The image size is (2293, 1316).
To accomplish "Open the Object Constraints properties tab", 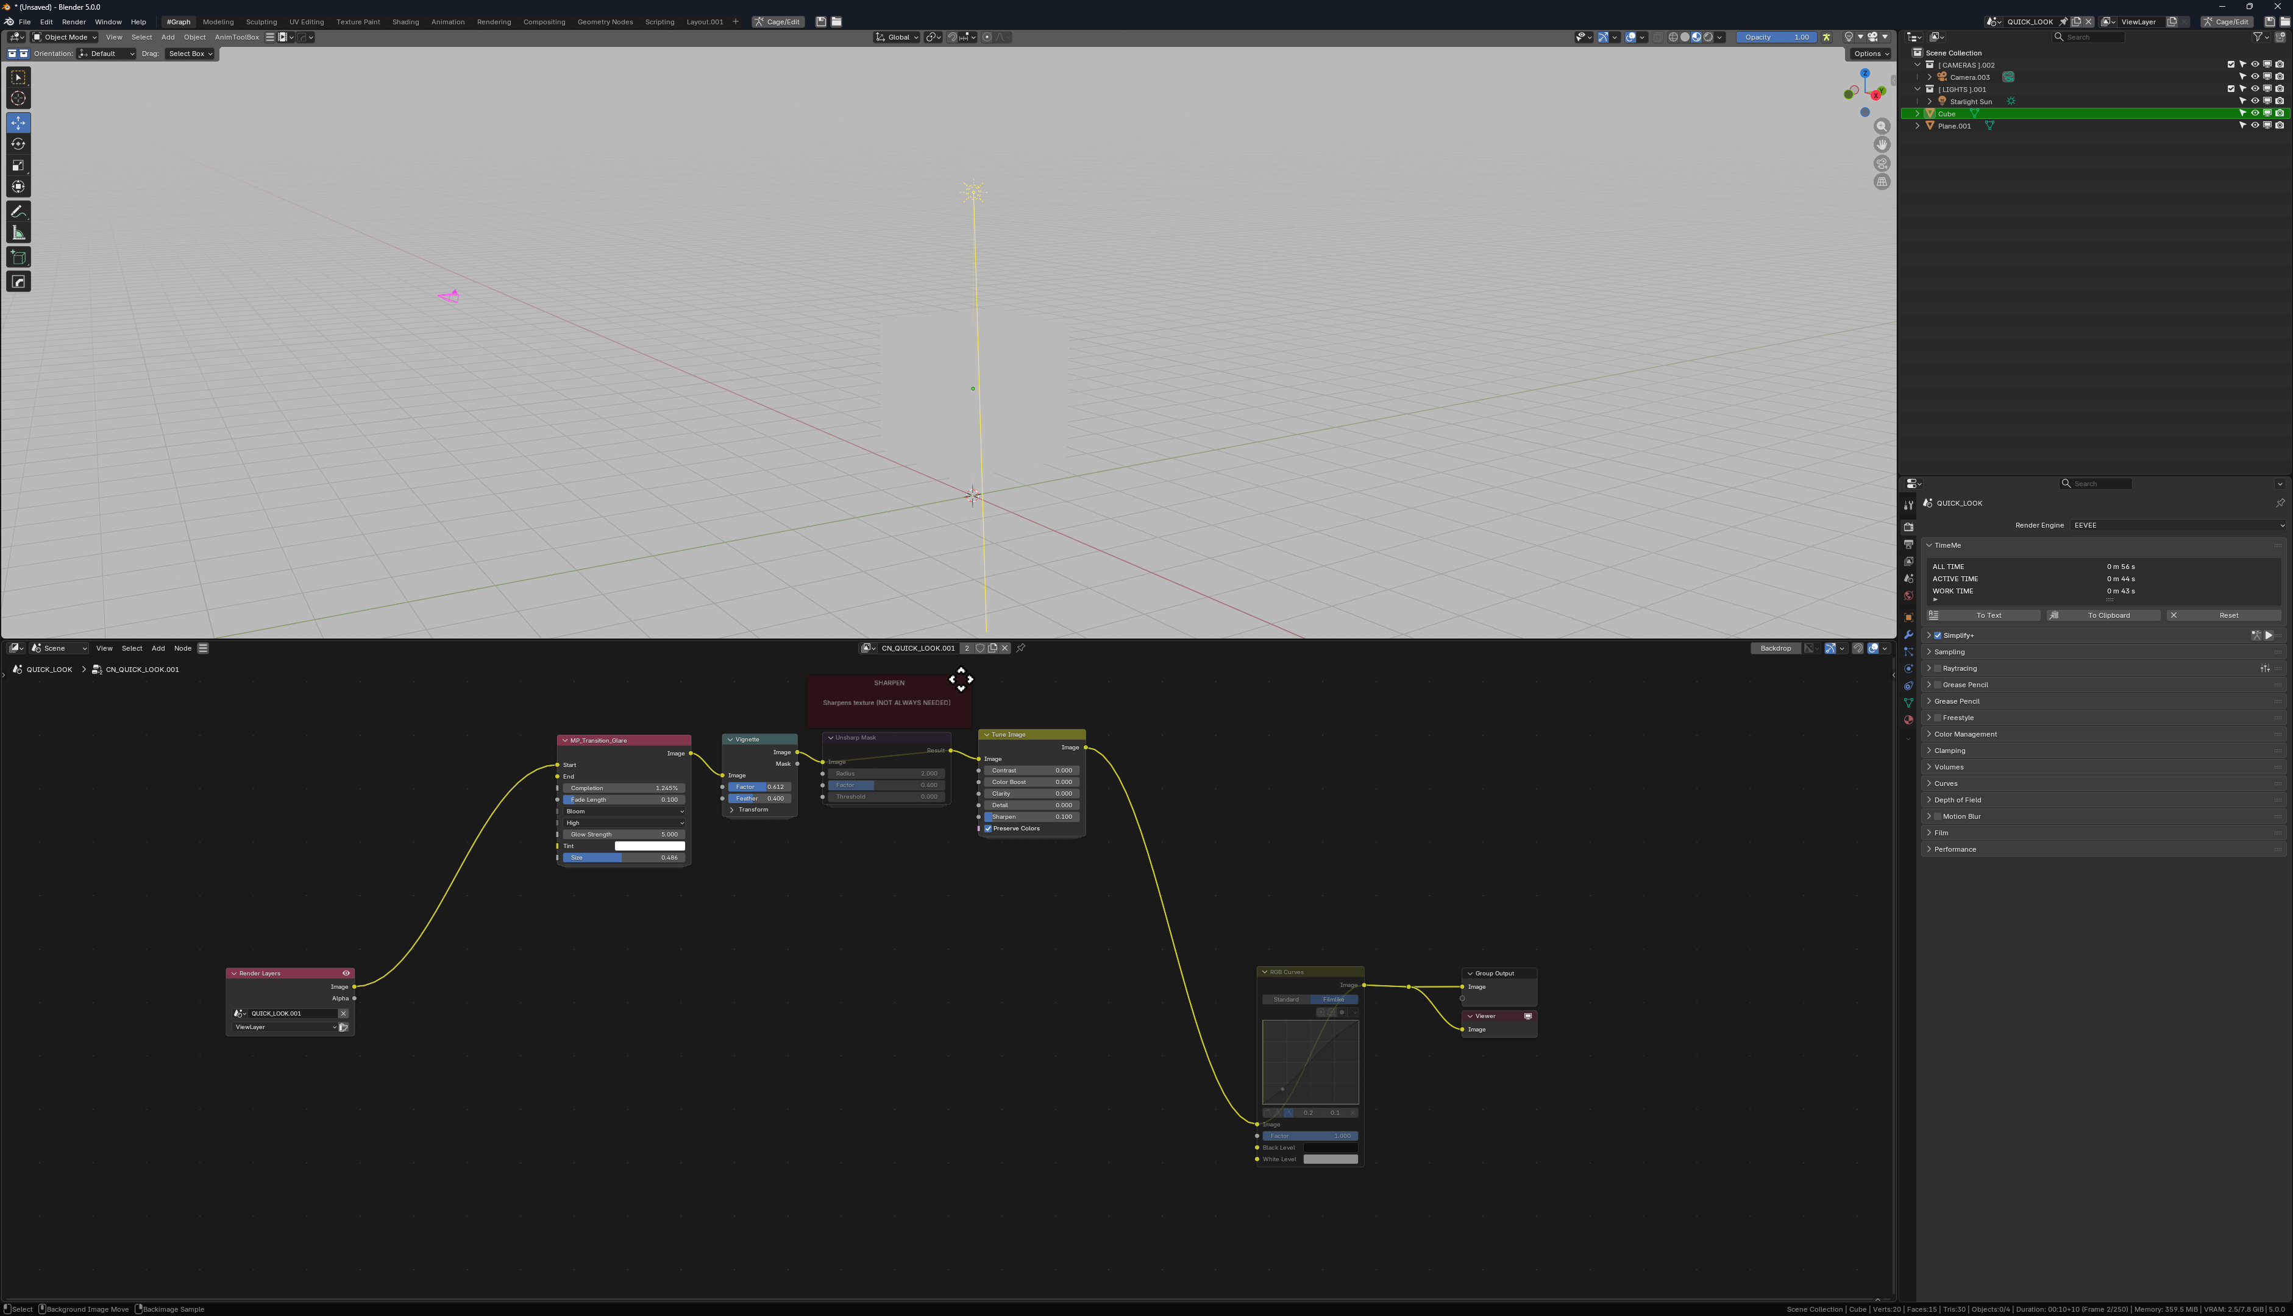I will (1908, 686).
